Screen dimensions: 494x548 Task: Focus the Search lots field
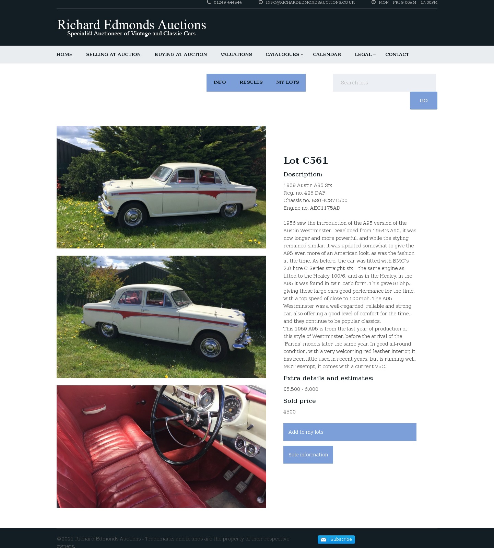click(x=385, y=83)
